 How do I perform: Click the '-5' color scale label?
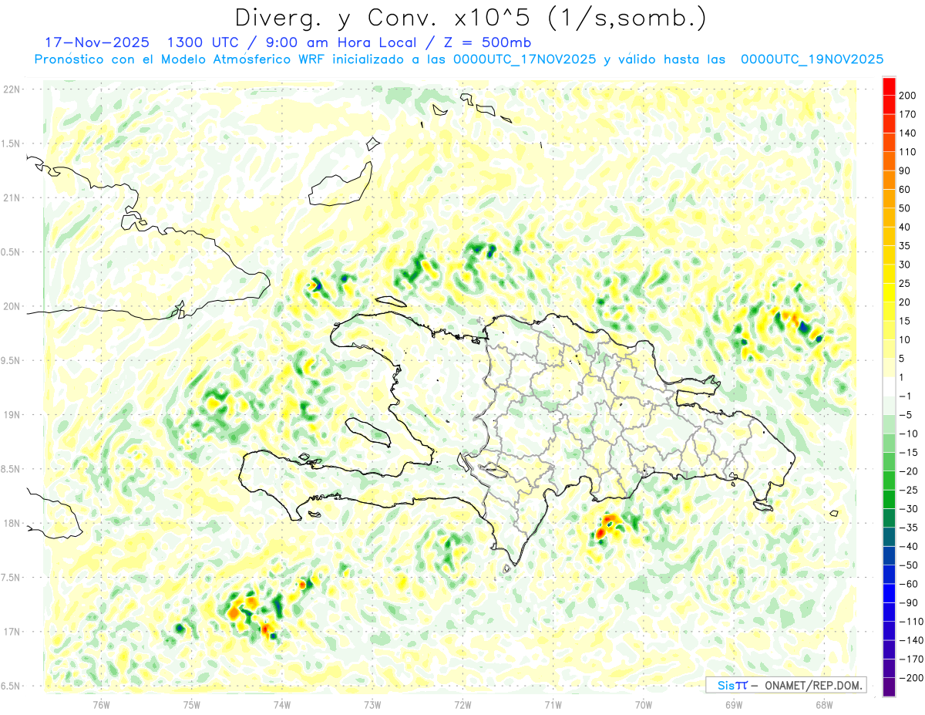(x=906, y=415)
